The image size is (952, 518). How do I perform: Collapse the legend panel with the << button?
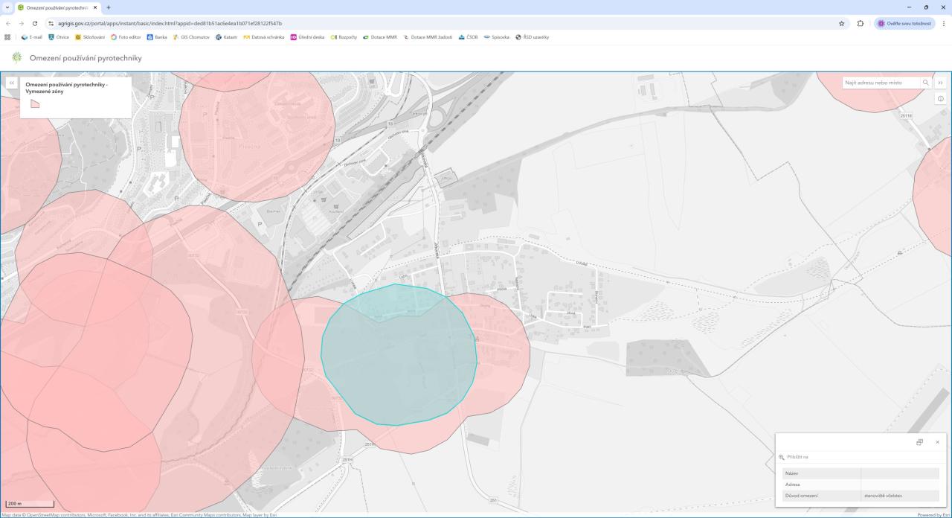coord(12,83)
